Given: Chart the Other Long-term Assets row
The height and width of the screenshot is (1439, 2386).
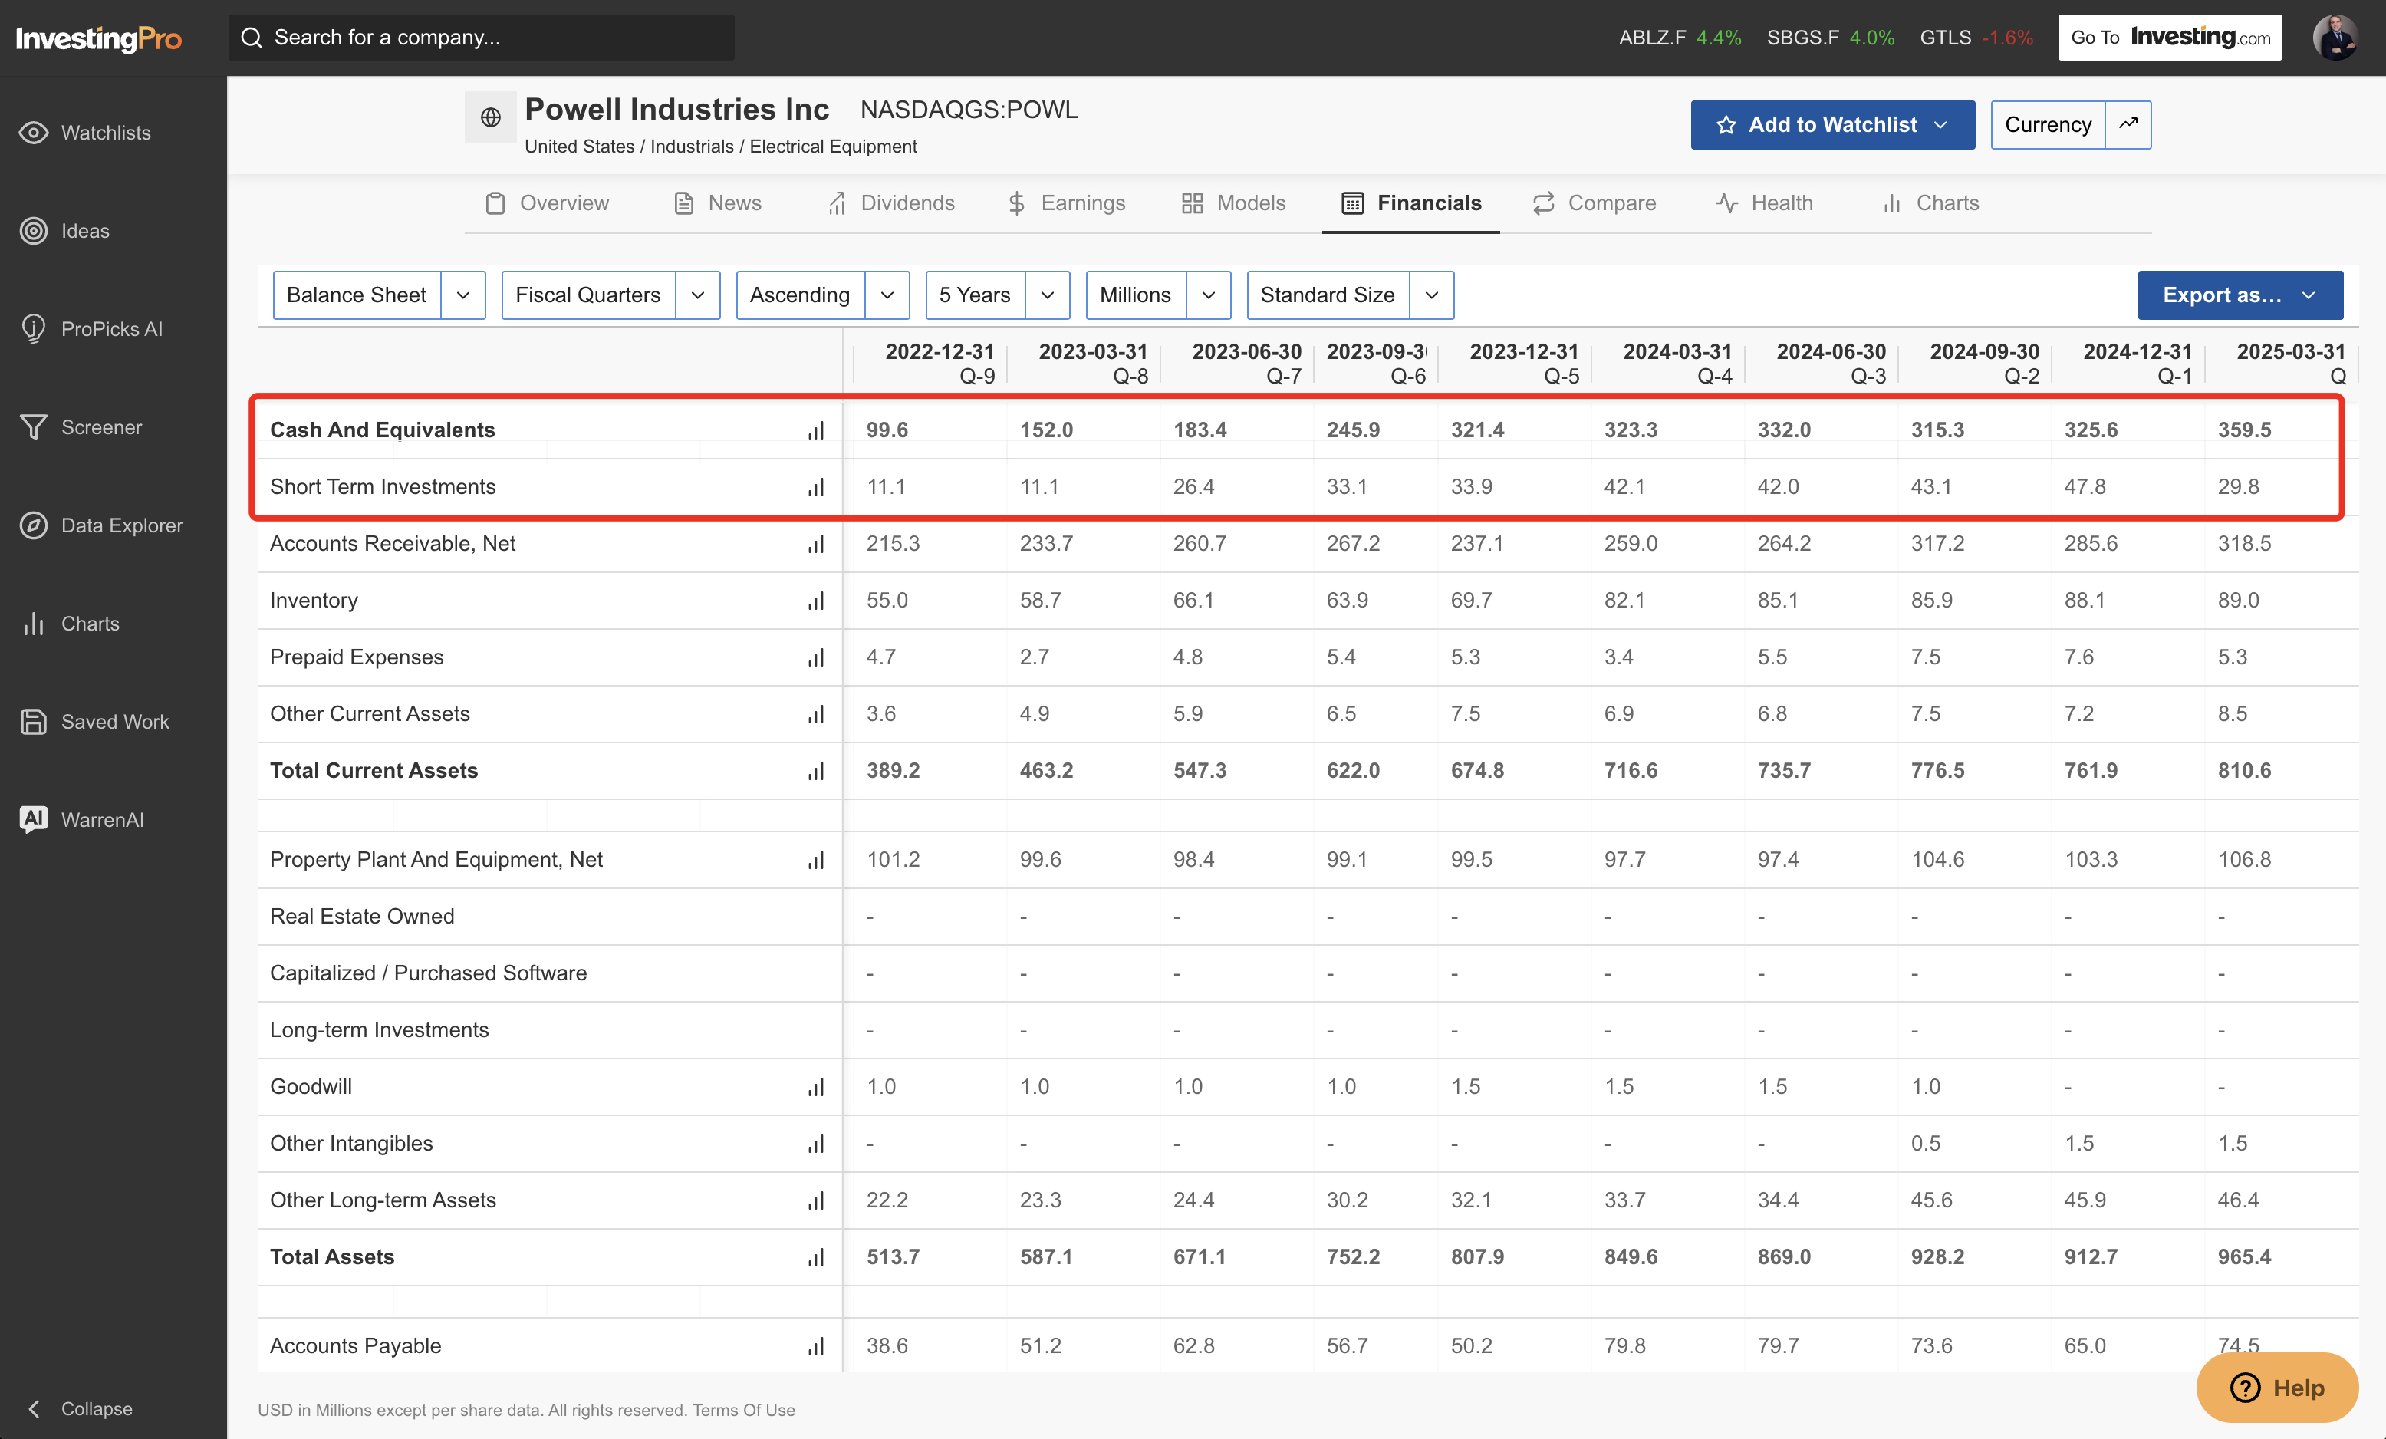Looking at the screenshot, I should click(816, 1200).
